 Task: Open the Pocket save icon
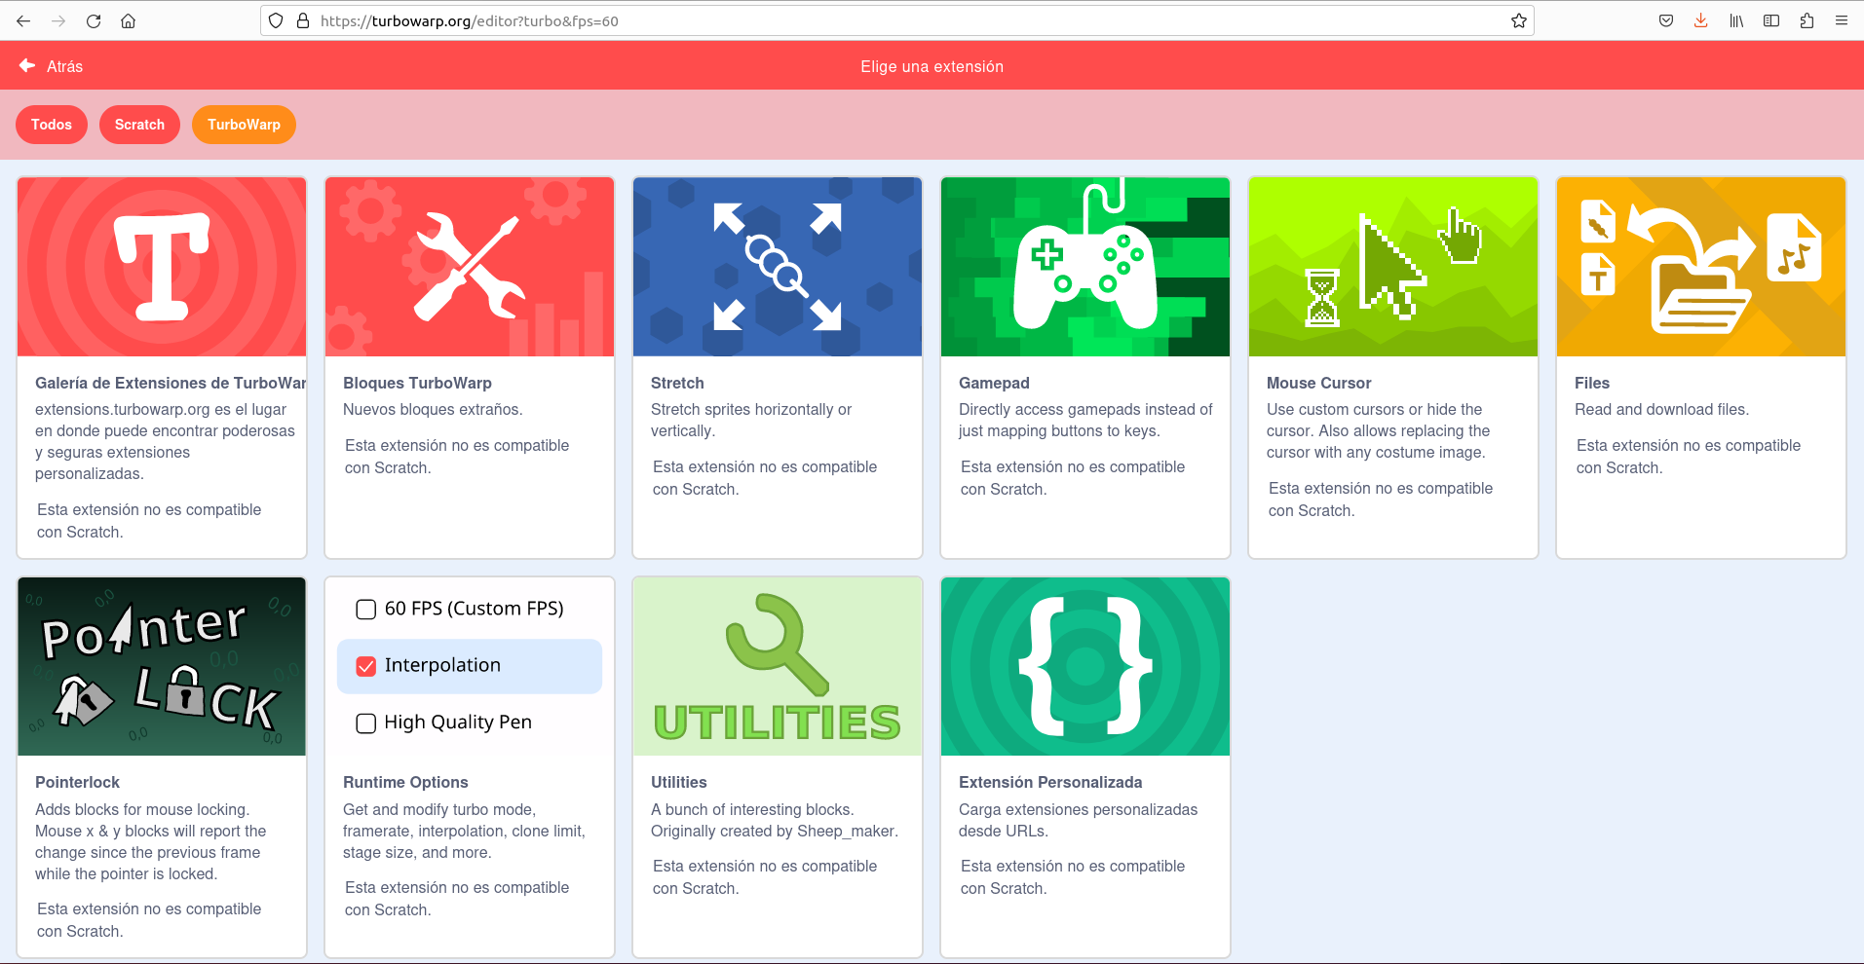[1666, 20]
